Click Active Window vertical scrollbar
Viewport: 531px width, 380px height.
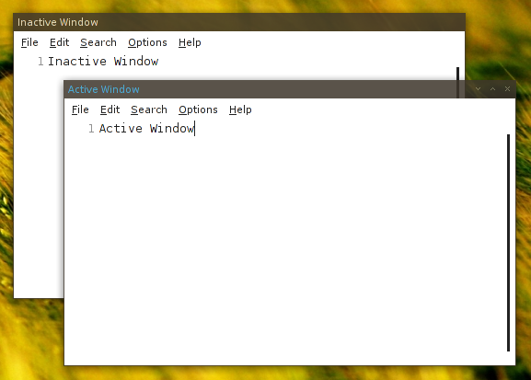pyautogui.click(x=508, y=243)
